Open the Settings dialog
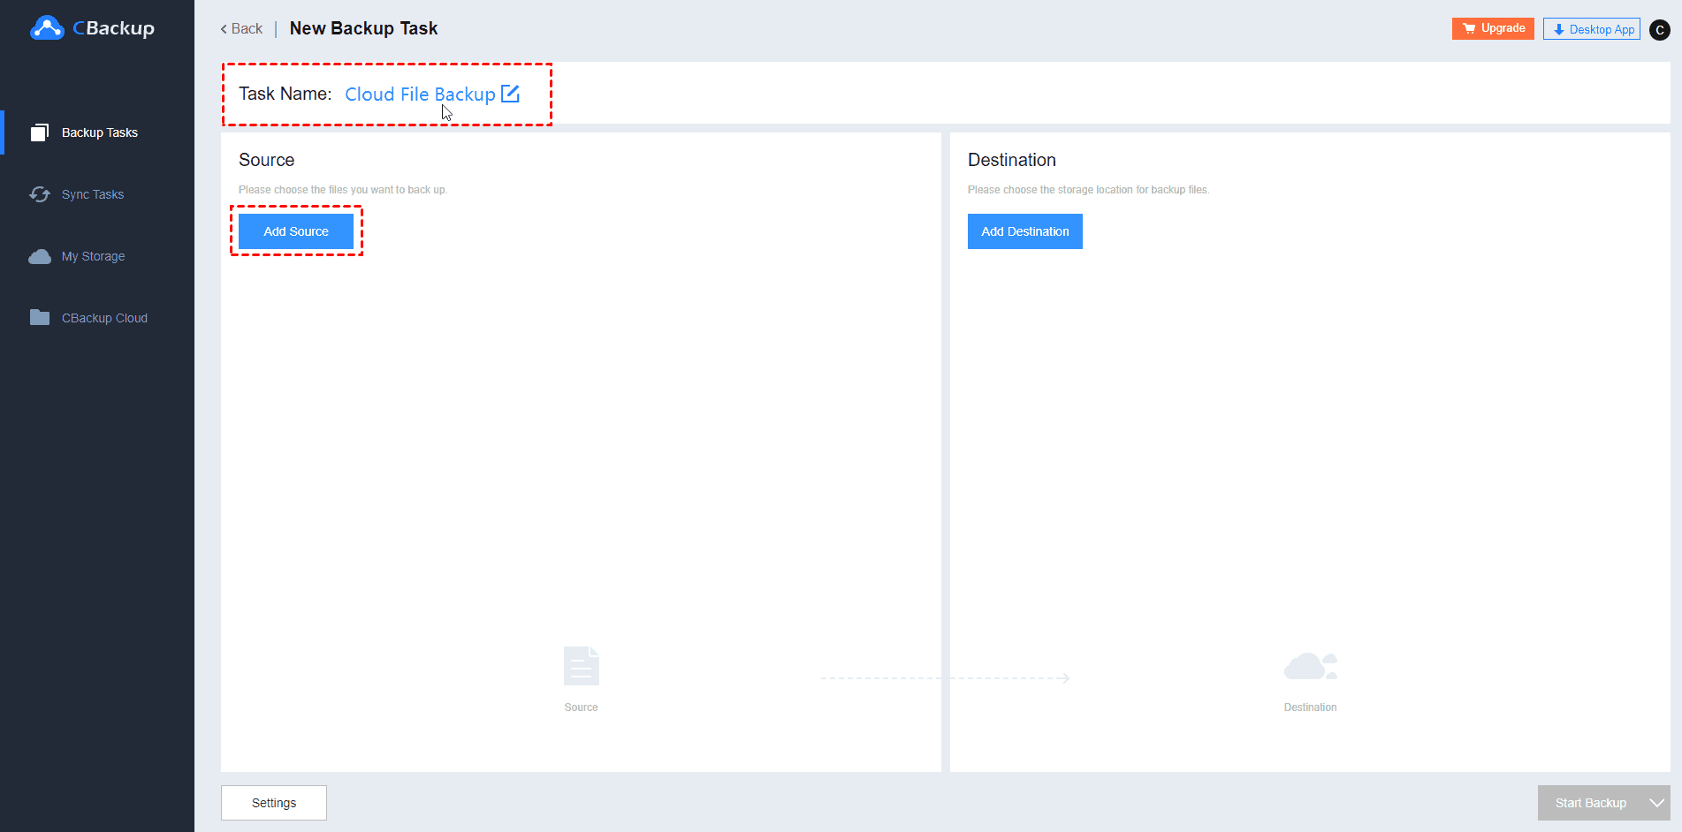The height and width of the screenshot is (832, 1682). pos(273,802)
